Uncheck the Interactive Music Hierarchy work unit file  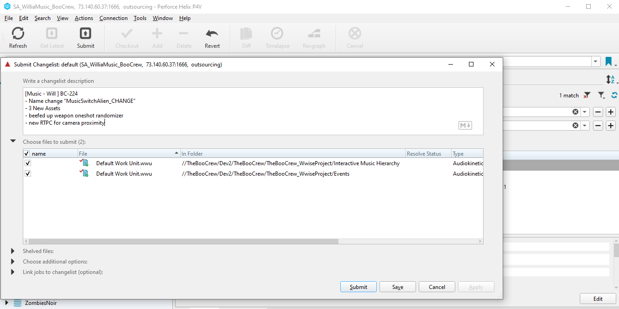pos(27,163)
